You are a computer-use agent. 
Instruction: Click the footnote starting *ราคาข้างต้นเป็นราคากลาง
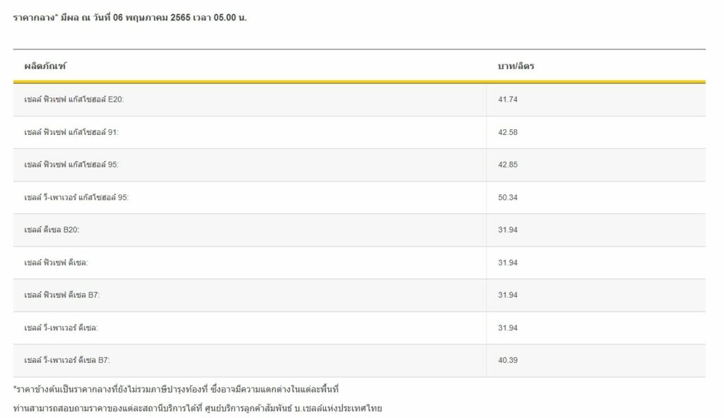point(176,389)
